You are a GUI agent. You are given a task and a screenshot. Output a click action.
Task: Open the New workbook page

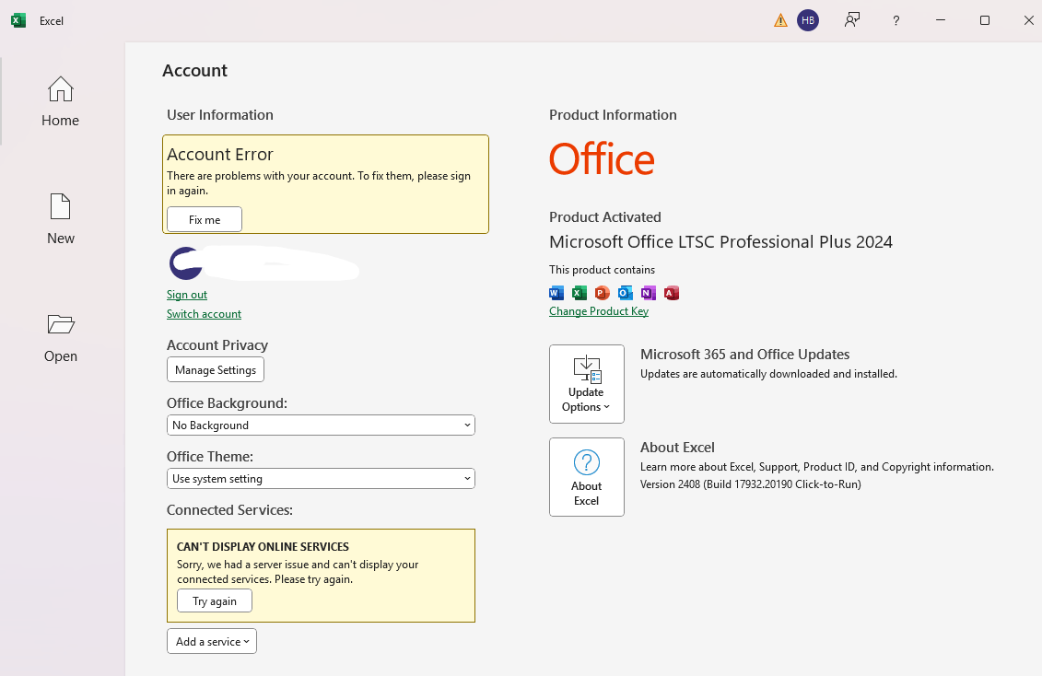61,219
